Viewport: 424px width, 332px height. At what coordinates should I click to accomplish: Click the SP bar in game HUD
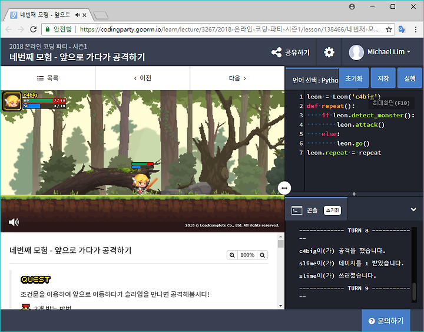coord(44,106)
